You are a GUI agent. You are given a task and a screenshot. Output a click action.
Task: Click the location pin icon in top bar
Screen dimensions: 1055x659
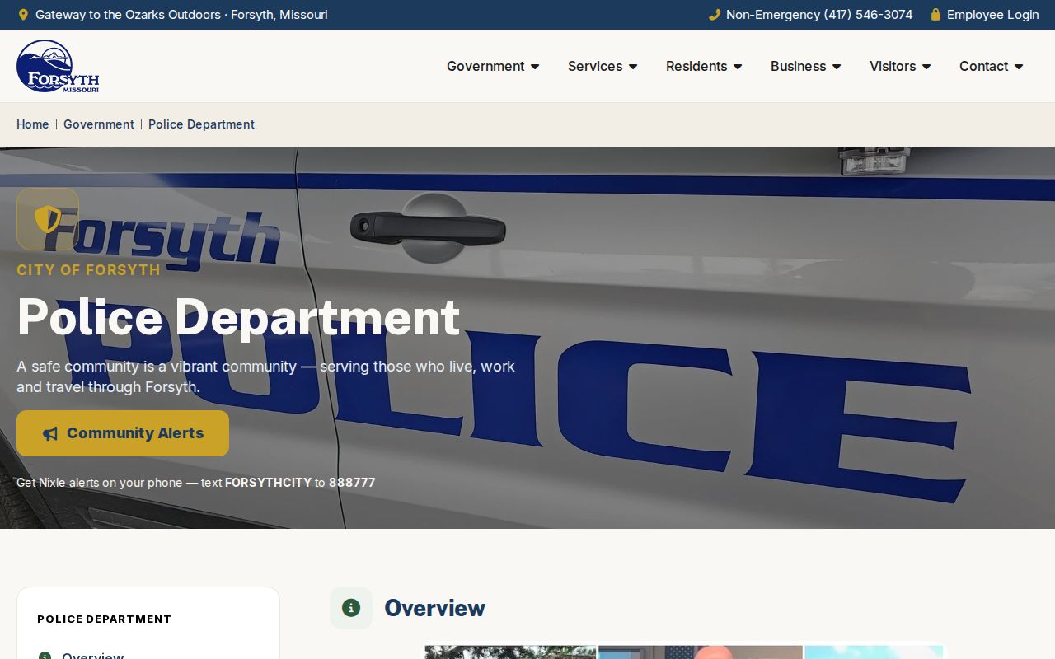[x=23, y=15]
